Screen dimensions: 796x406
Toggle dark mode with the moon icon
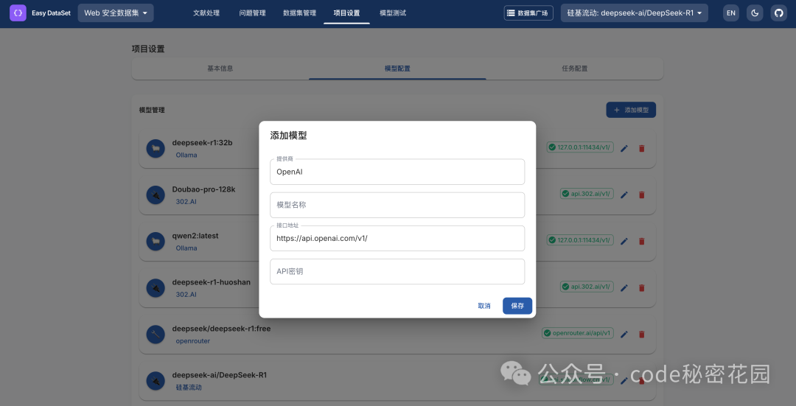point(755,13)
